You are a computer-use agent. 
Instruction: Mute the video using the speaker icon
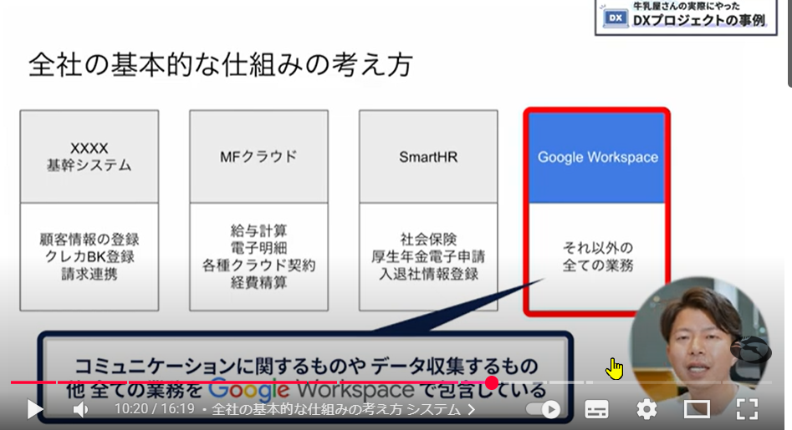(80, 409)
